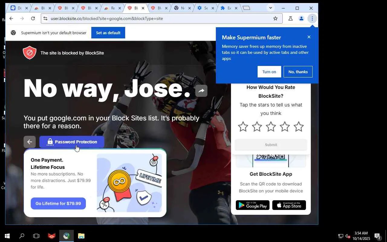Click the browser forward arrow
Image resolution: width=387 pixels, height=242 pixels.
22,18
